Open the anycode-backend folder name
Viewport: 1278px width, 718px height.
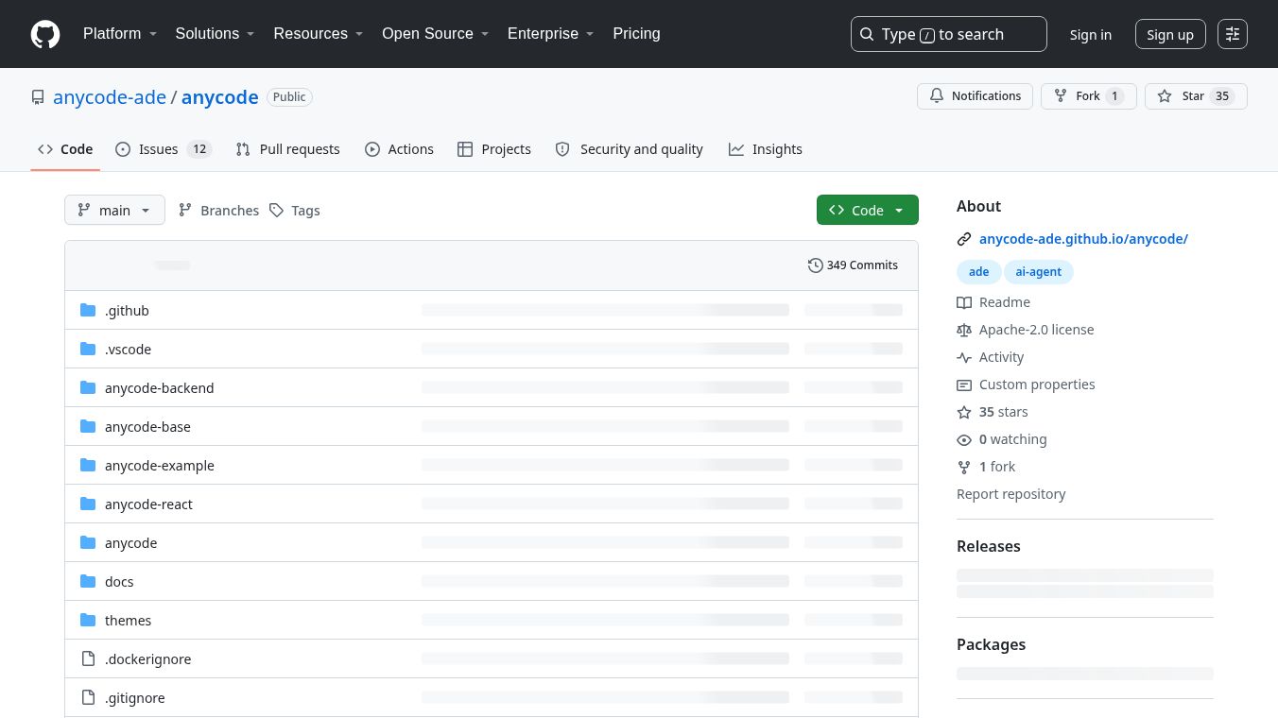[159, 388]
